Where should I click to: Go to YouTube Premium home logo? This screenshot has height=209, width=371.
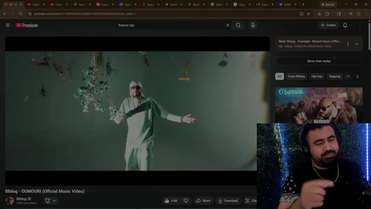point(27,25)
